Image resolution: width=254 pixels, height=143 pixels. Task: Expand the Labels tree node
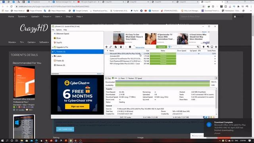click(52, 56)
